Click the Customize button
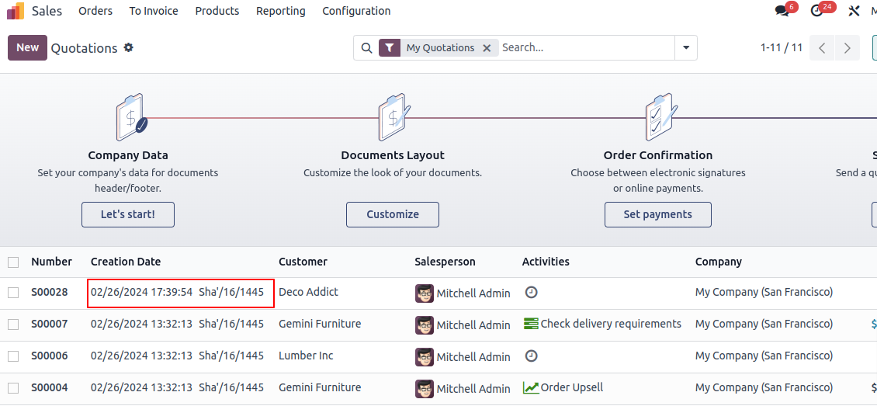The height and width of the screenshot is (406, 877). [x=393, y=215]
